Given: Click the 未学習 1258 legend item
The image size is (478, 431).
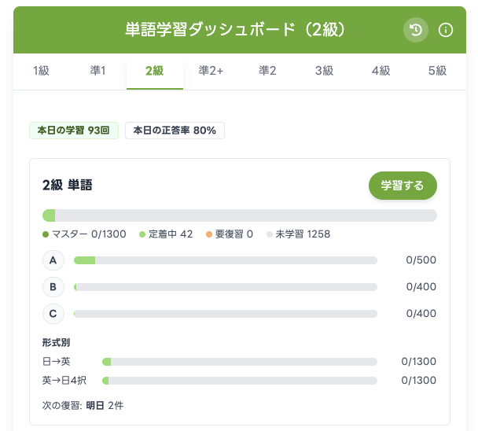Looking at the screenshot, I should [x=299, y=234].
